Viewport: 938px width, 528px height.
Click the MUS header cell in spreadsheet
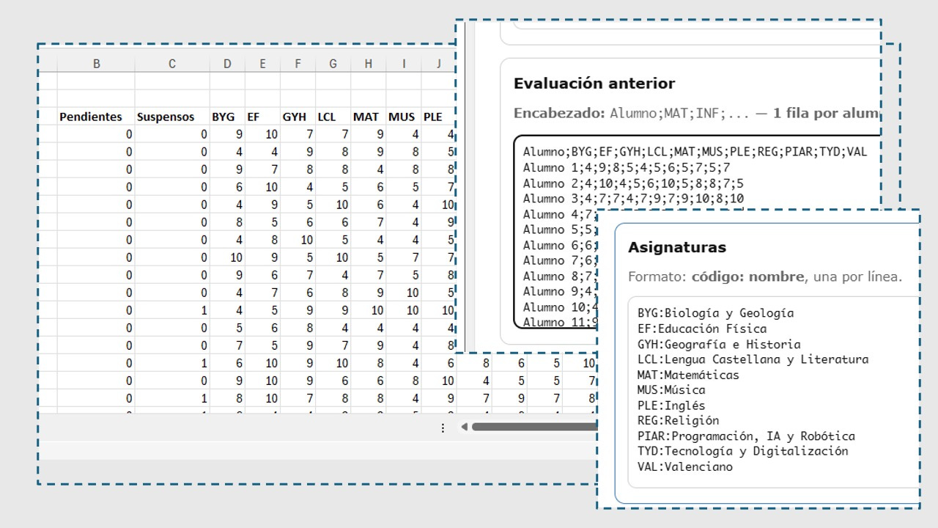[403, 117]
